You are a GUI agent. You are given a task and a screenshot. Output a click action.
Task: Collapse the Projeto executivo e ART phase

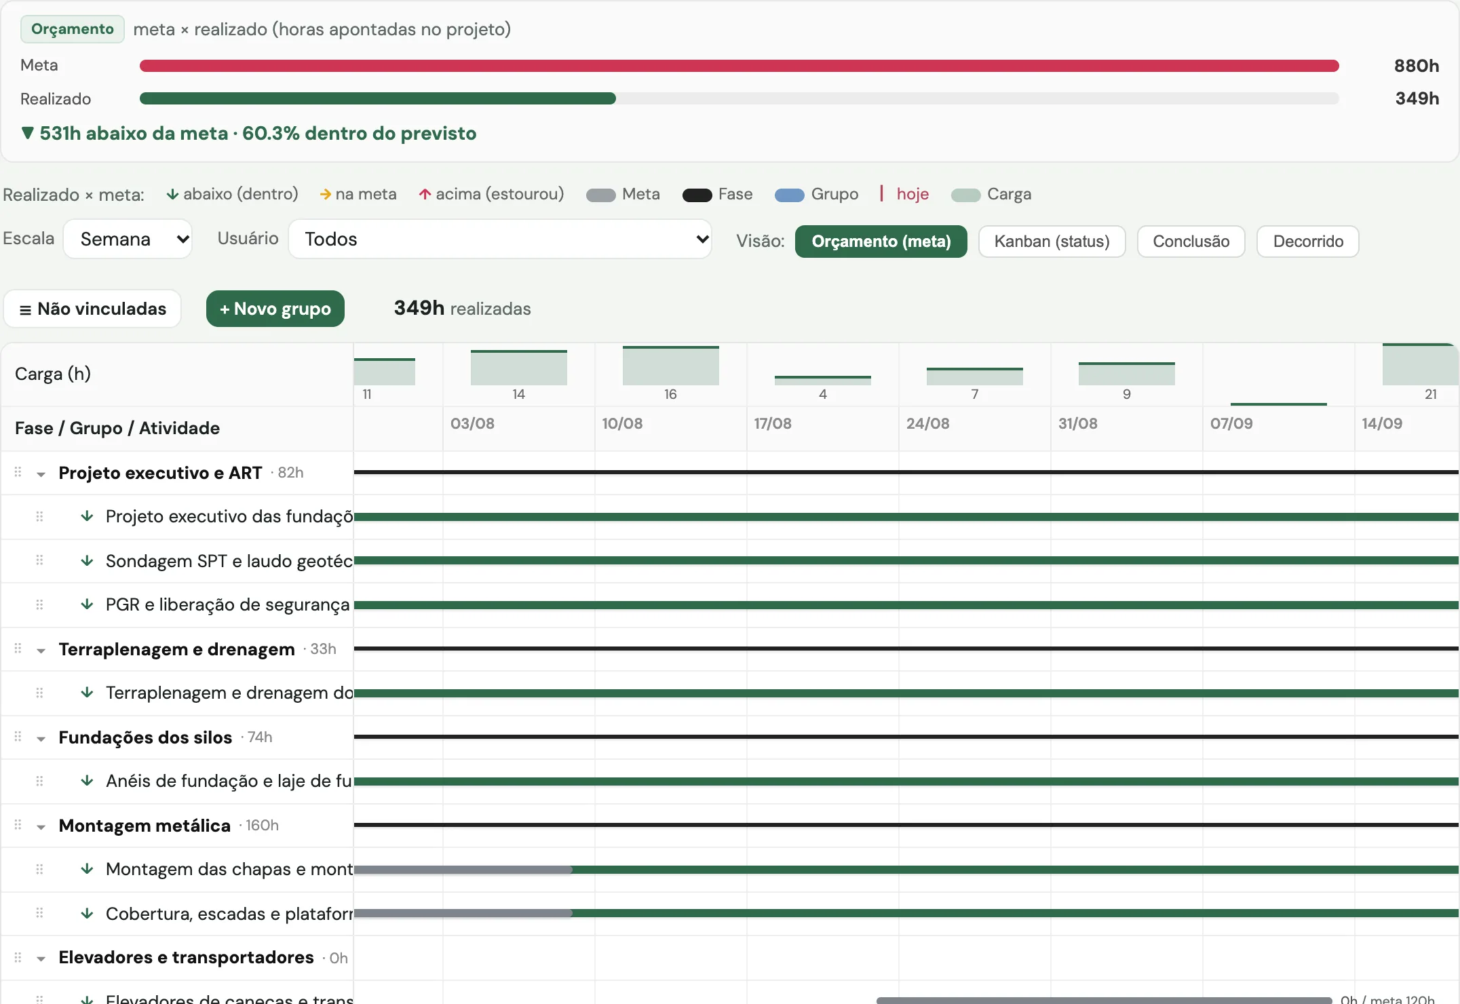(41, 474)
